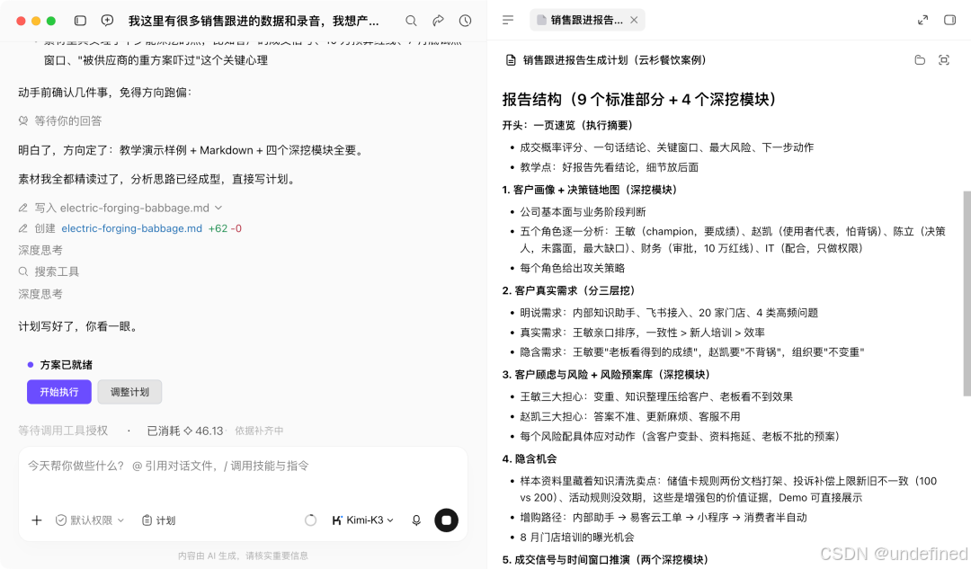Close the 销售跟进报告 tab

click(x=634, y=20)
